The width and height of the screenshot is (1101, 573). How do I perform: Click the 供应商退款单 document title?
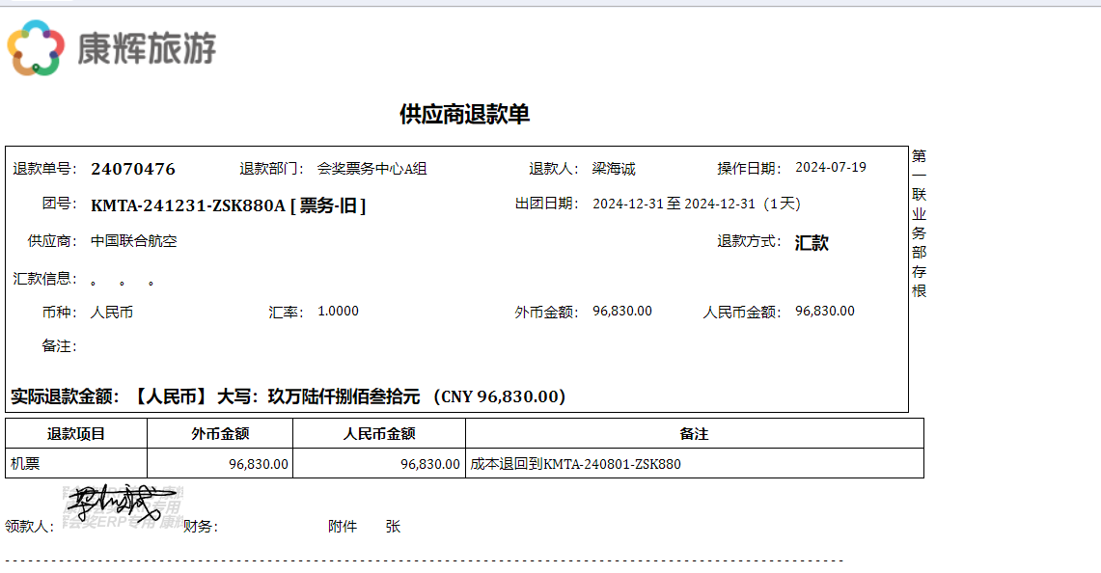point(464,115)
